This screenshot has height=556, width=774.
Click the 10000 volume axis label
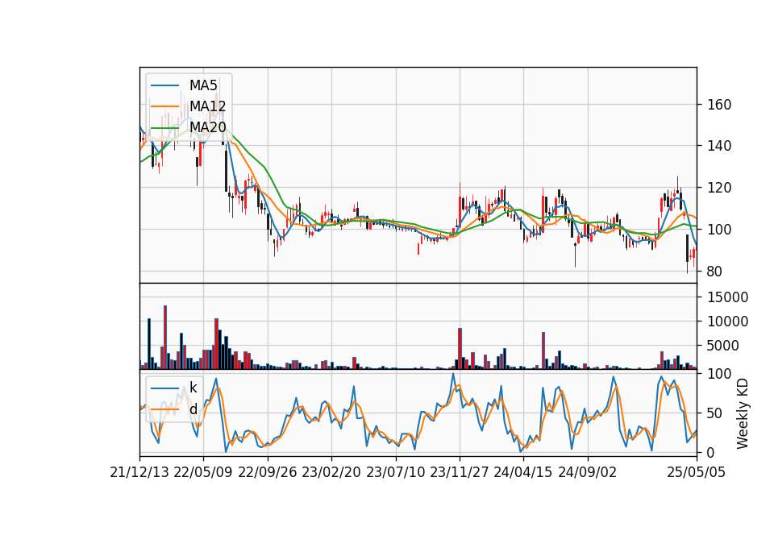(727, 322)
